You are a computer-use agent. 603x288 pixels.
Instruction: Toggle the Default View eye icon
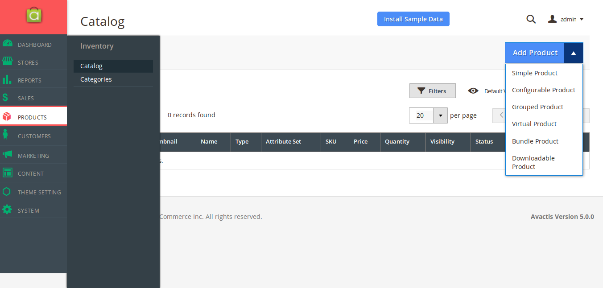click(x=473, y=91)
